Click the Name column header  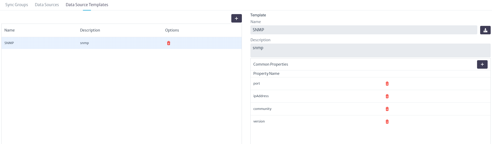(x=10, y=30)
